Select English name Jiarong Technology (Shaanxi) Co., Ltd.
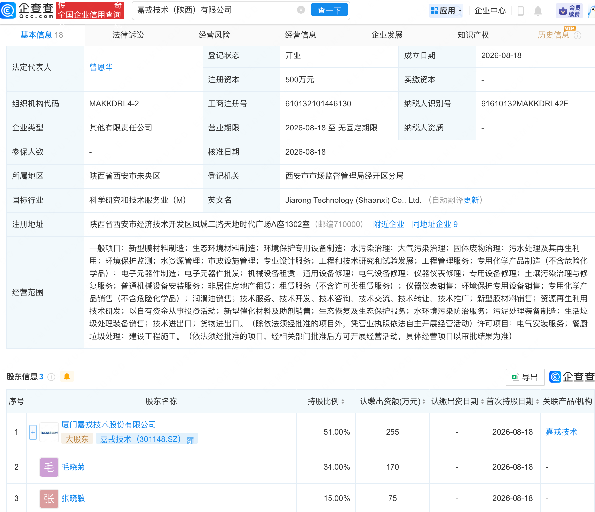Image resolution: width=595 pixels, height=512 pixels. 353,200
